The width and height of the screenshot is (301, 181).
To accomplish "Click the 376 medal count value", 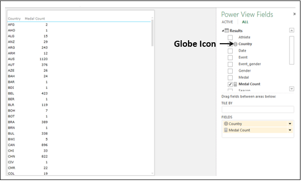I will click(45, 65).
